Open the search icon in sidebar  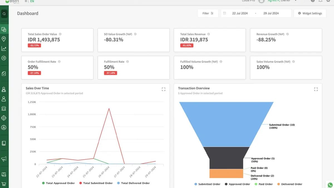click(4, 14)
